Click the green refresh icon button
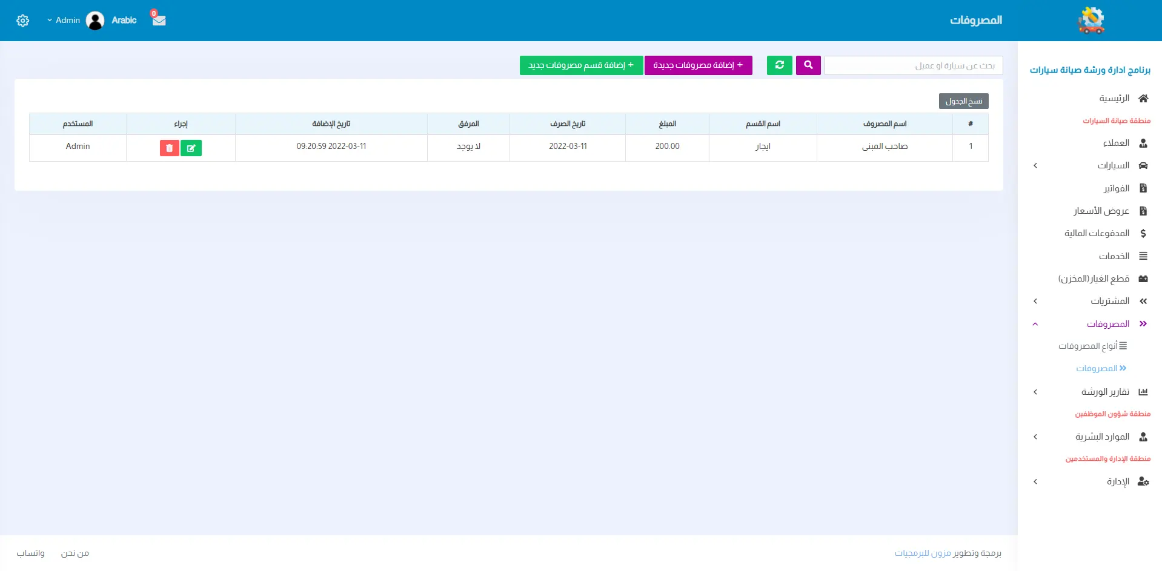Image resolution: width=1162 pixels, height=571 pixels. click(779, 65)
